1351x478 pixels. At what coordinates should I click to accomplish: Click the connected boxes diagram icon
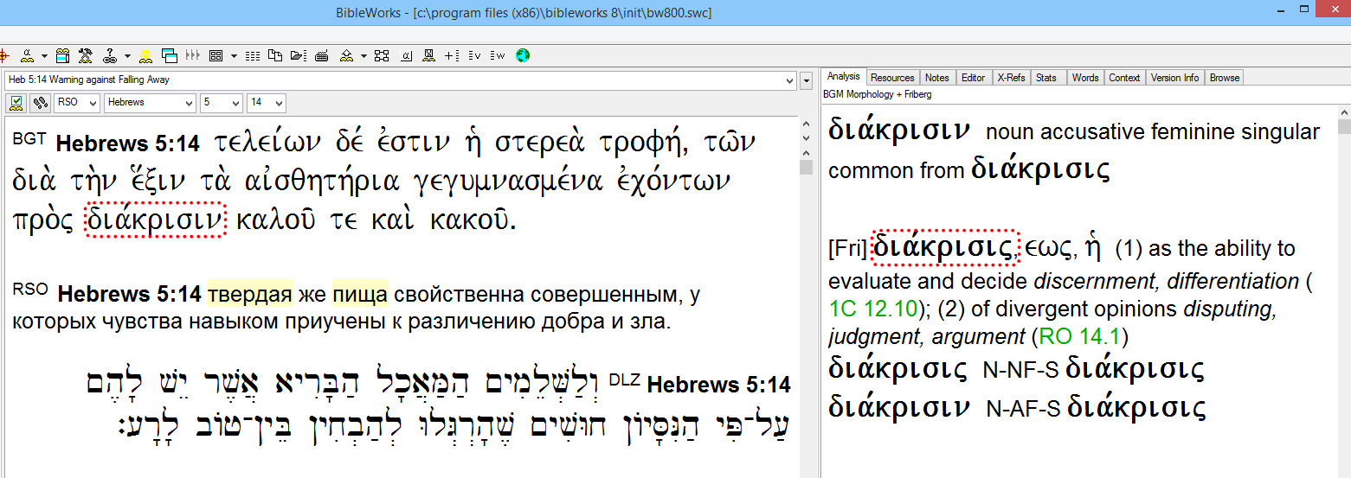click(382, 56)
